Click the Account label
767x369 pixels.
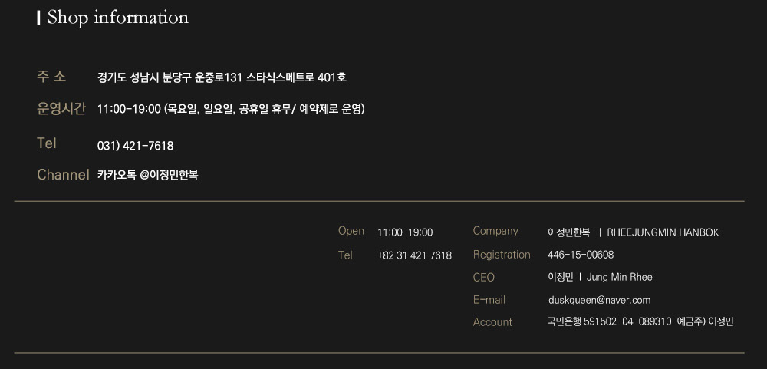point(492,322)
